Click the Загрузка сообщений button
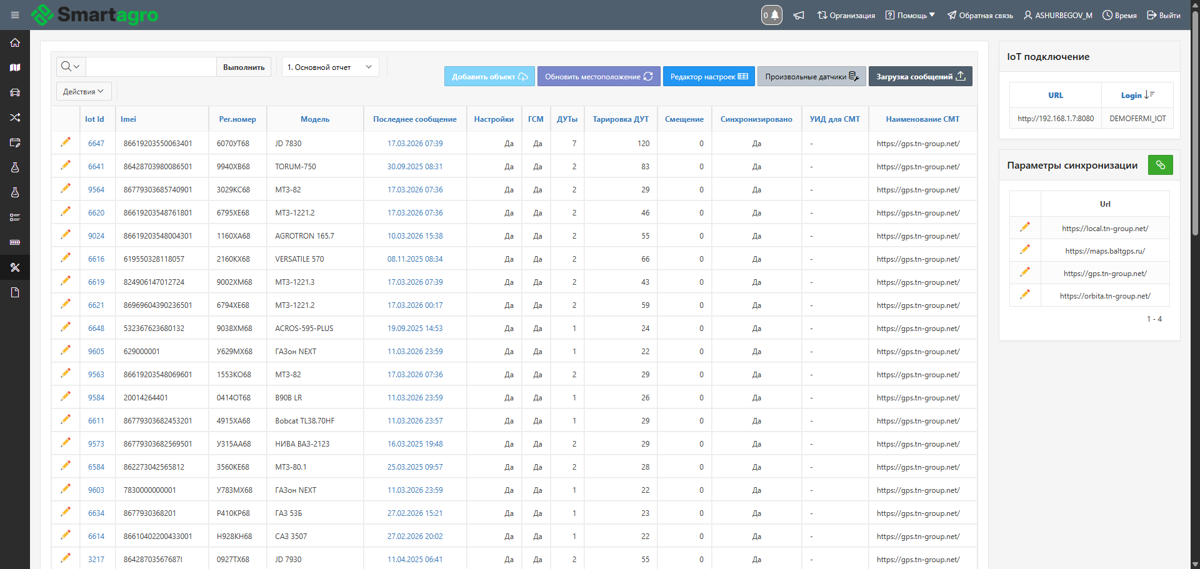Screen dimensions: 1200x569 tap(920, 76)
